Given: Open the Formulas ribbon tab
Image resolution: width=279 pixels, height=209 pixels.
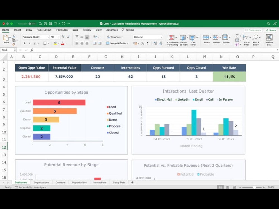Looking at the screenshot, I should [x=62, y=30].
